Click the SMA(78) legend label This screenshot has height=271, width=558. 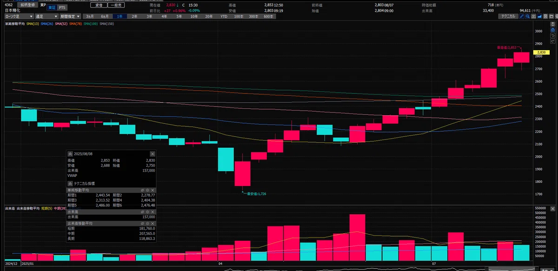click(x=76, y=24)
